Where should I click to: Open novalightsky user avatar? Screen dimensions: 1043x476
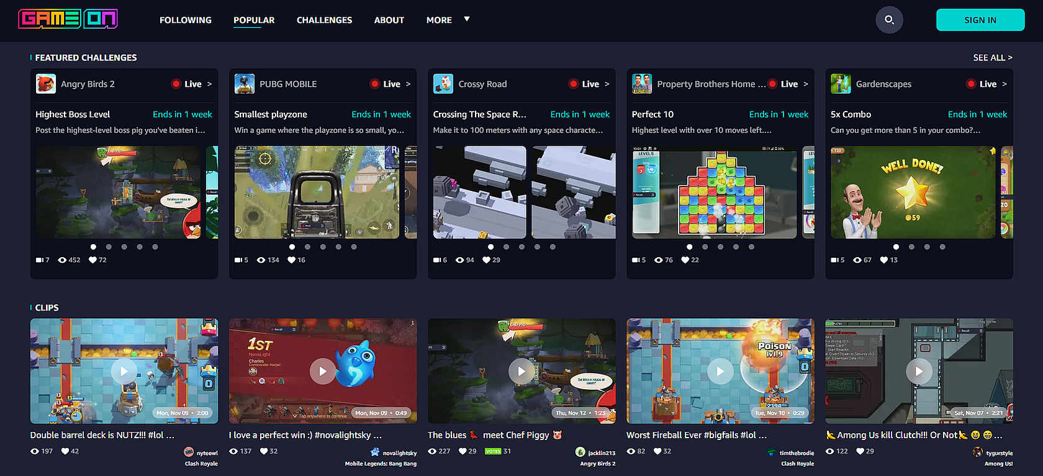[x=375, y=452]
